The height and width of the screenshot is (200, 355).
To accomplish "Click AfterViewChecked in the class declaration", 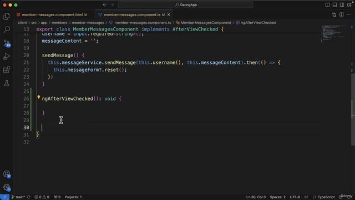I will (x=195, y=29).
